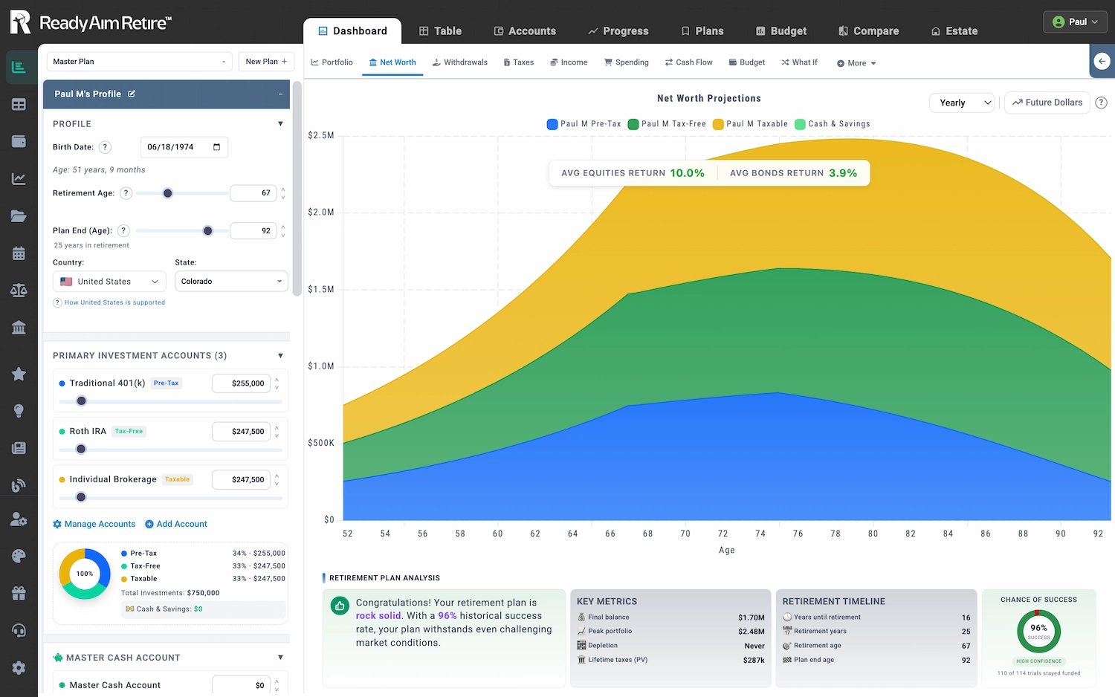Viewport: 1115px width, 697px height.
Task: Open the bank building sidebar icon
Action: coord(19,328)
